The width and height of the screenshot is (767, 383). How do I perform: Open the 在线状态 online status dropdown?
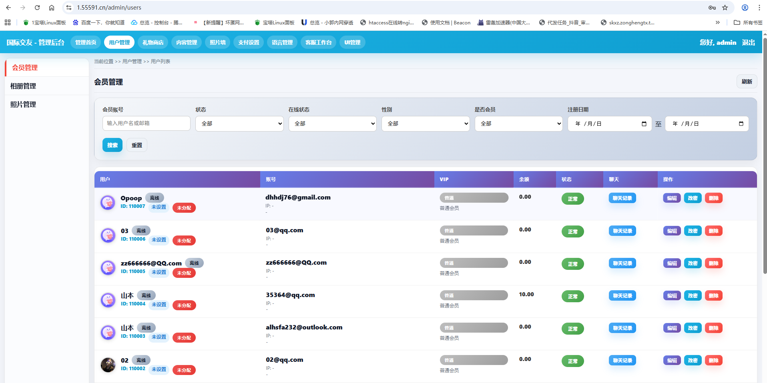pyautogui.click(x=332, y=124)
